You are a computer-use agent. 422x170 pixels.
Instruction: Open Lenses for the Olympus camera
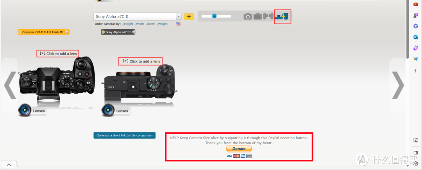click(x=33, y=111)
